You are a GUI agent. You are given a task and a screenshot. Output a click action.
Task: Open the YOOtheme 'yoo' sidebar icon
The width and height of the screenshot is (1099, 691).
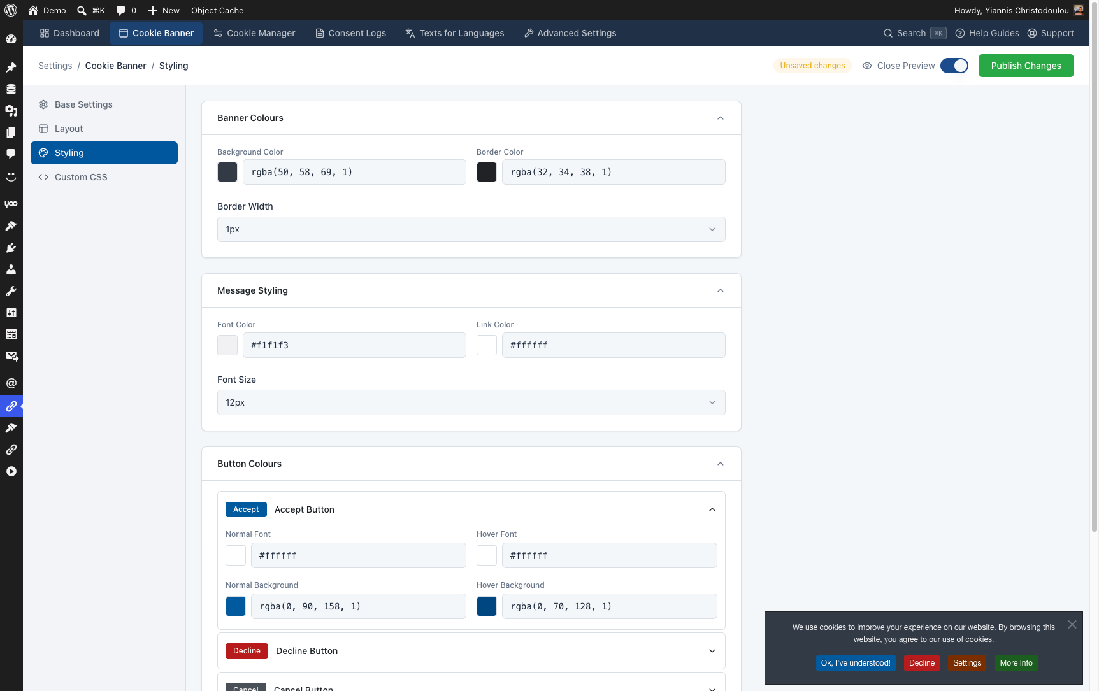pos(11,204)
